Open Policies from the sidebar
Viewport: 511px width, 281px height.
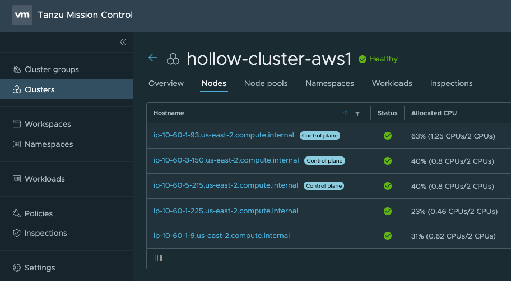[x=39, y=213]
